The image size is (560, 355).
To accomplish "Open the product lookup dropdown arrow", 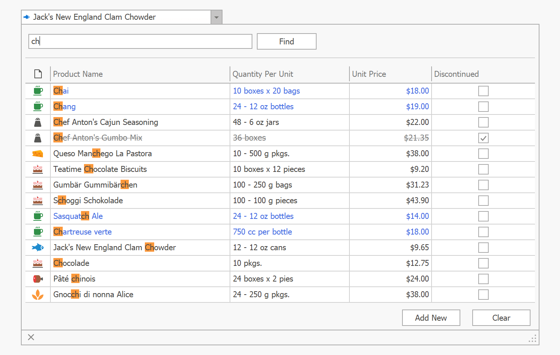I will (x=216, y=17).
